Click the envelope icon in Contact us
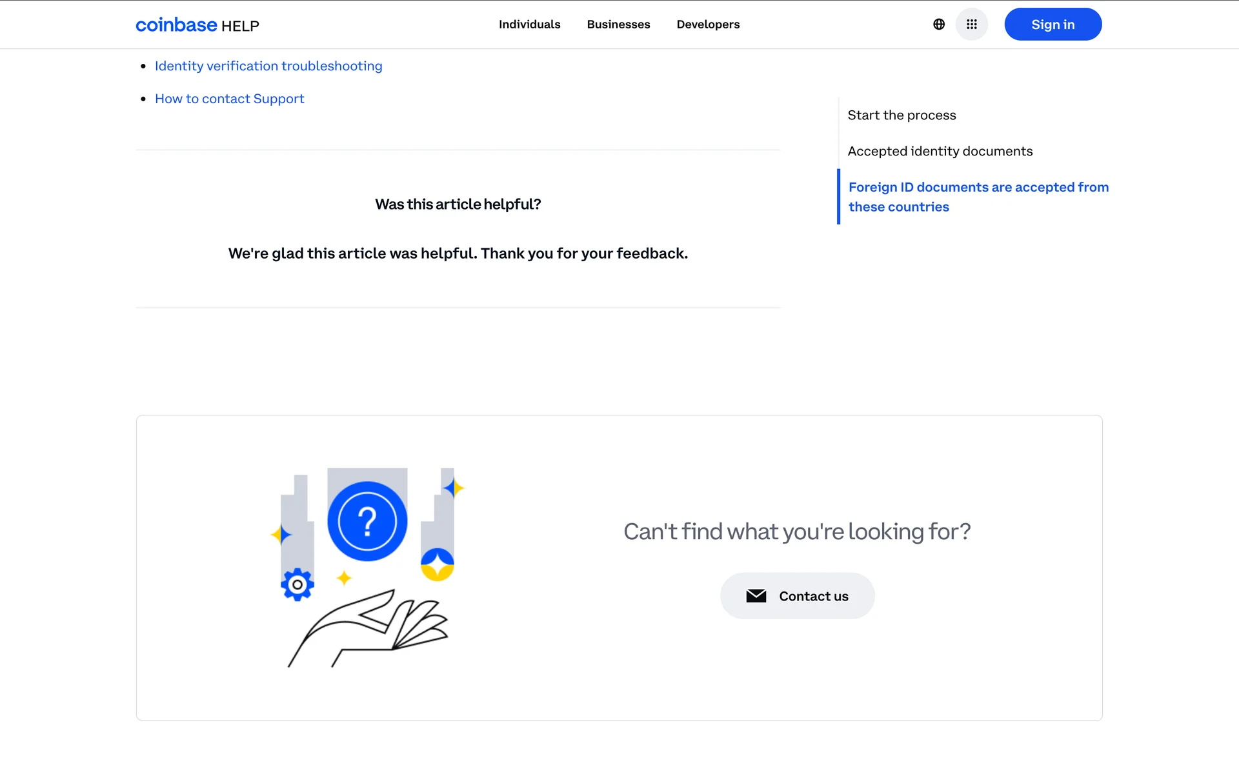Viewport: 1239px width, 774px height. 756,596
